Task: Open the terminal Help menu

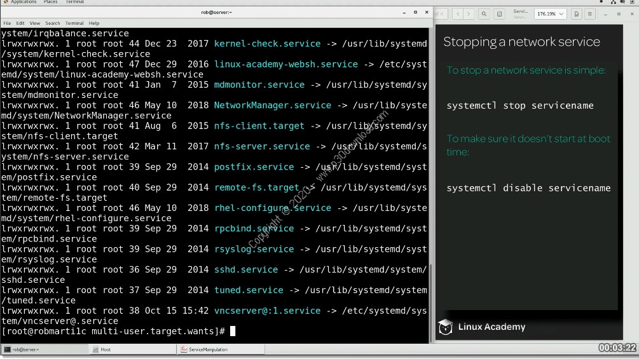Action: pyautogui.click(x=94, y=23)
